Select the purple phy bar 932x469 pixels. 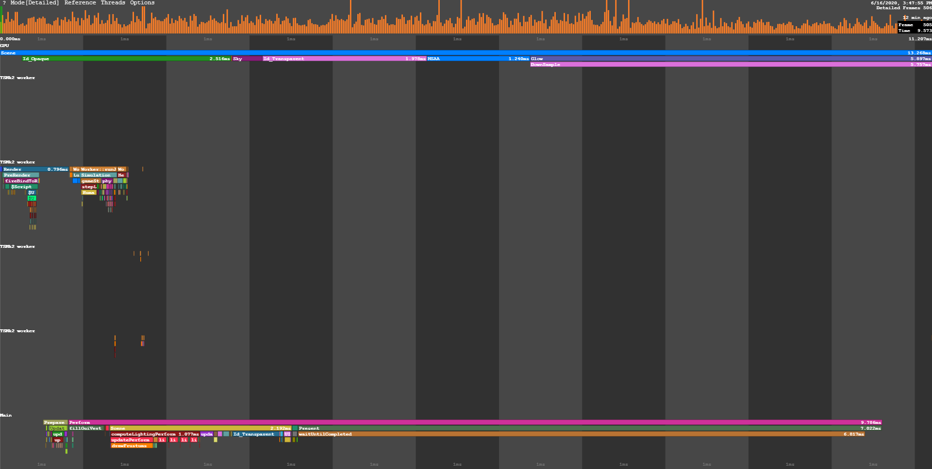[107, 181]
